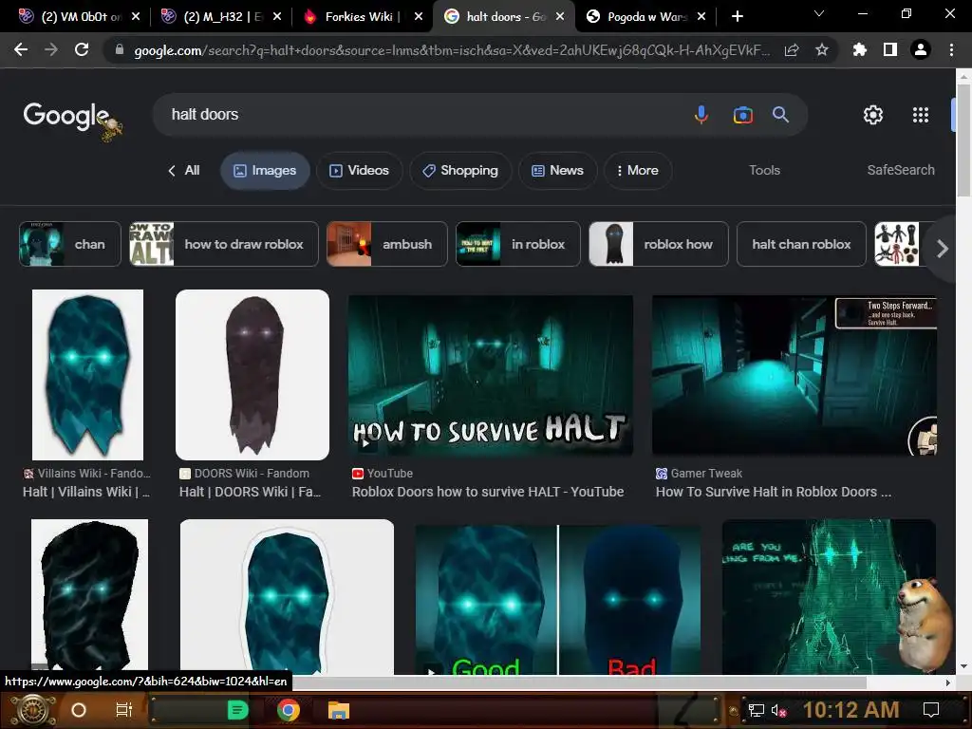Open Chrome from the taskbar
The image size is (972, 729).
pos(289,710)
